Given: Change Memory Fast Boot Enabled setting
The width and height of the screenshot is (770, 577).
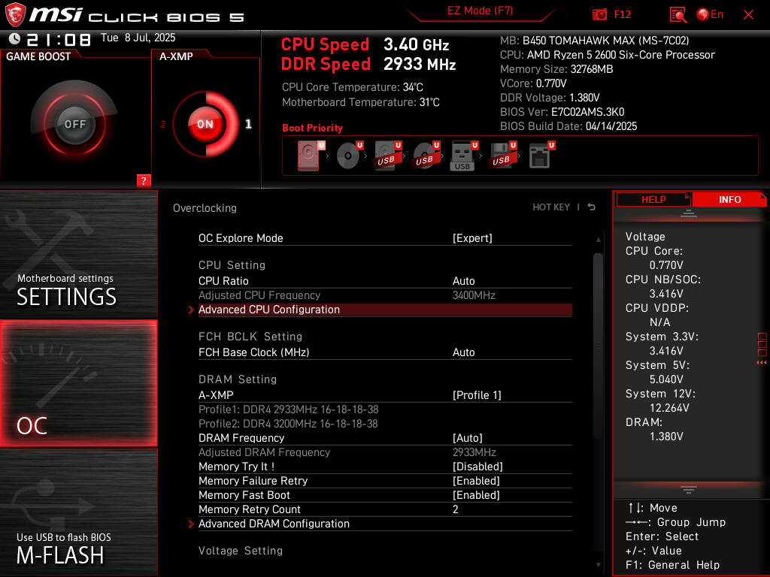Looking at the screenshot, I should click(476, 494).
